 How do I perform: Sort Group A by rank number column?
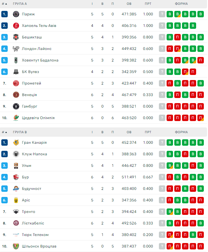pyautogui.click(x=4, y=4)
